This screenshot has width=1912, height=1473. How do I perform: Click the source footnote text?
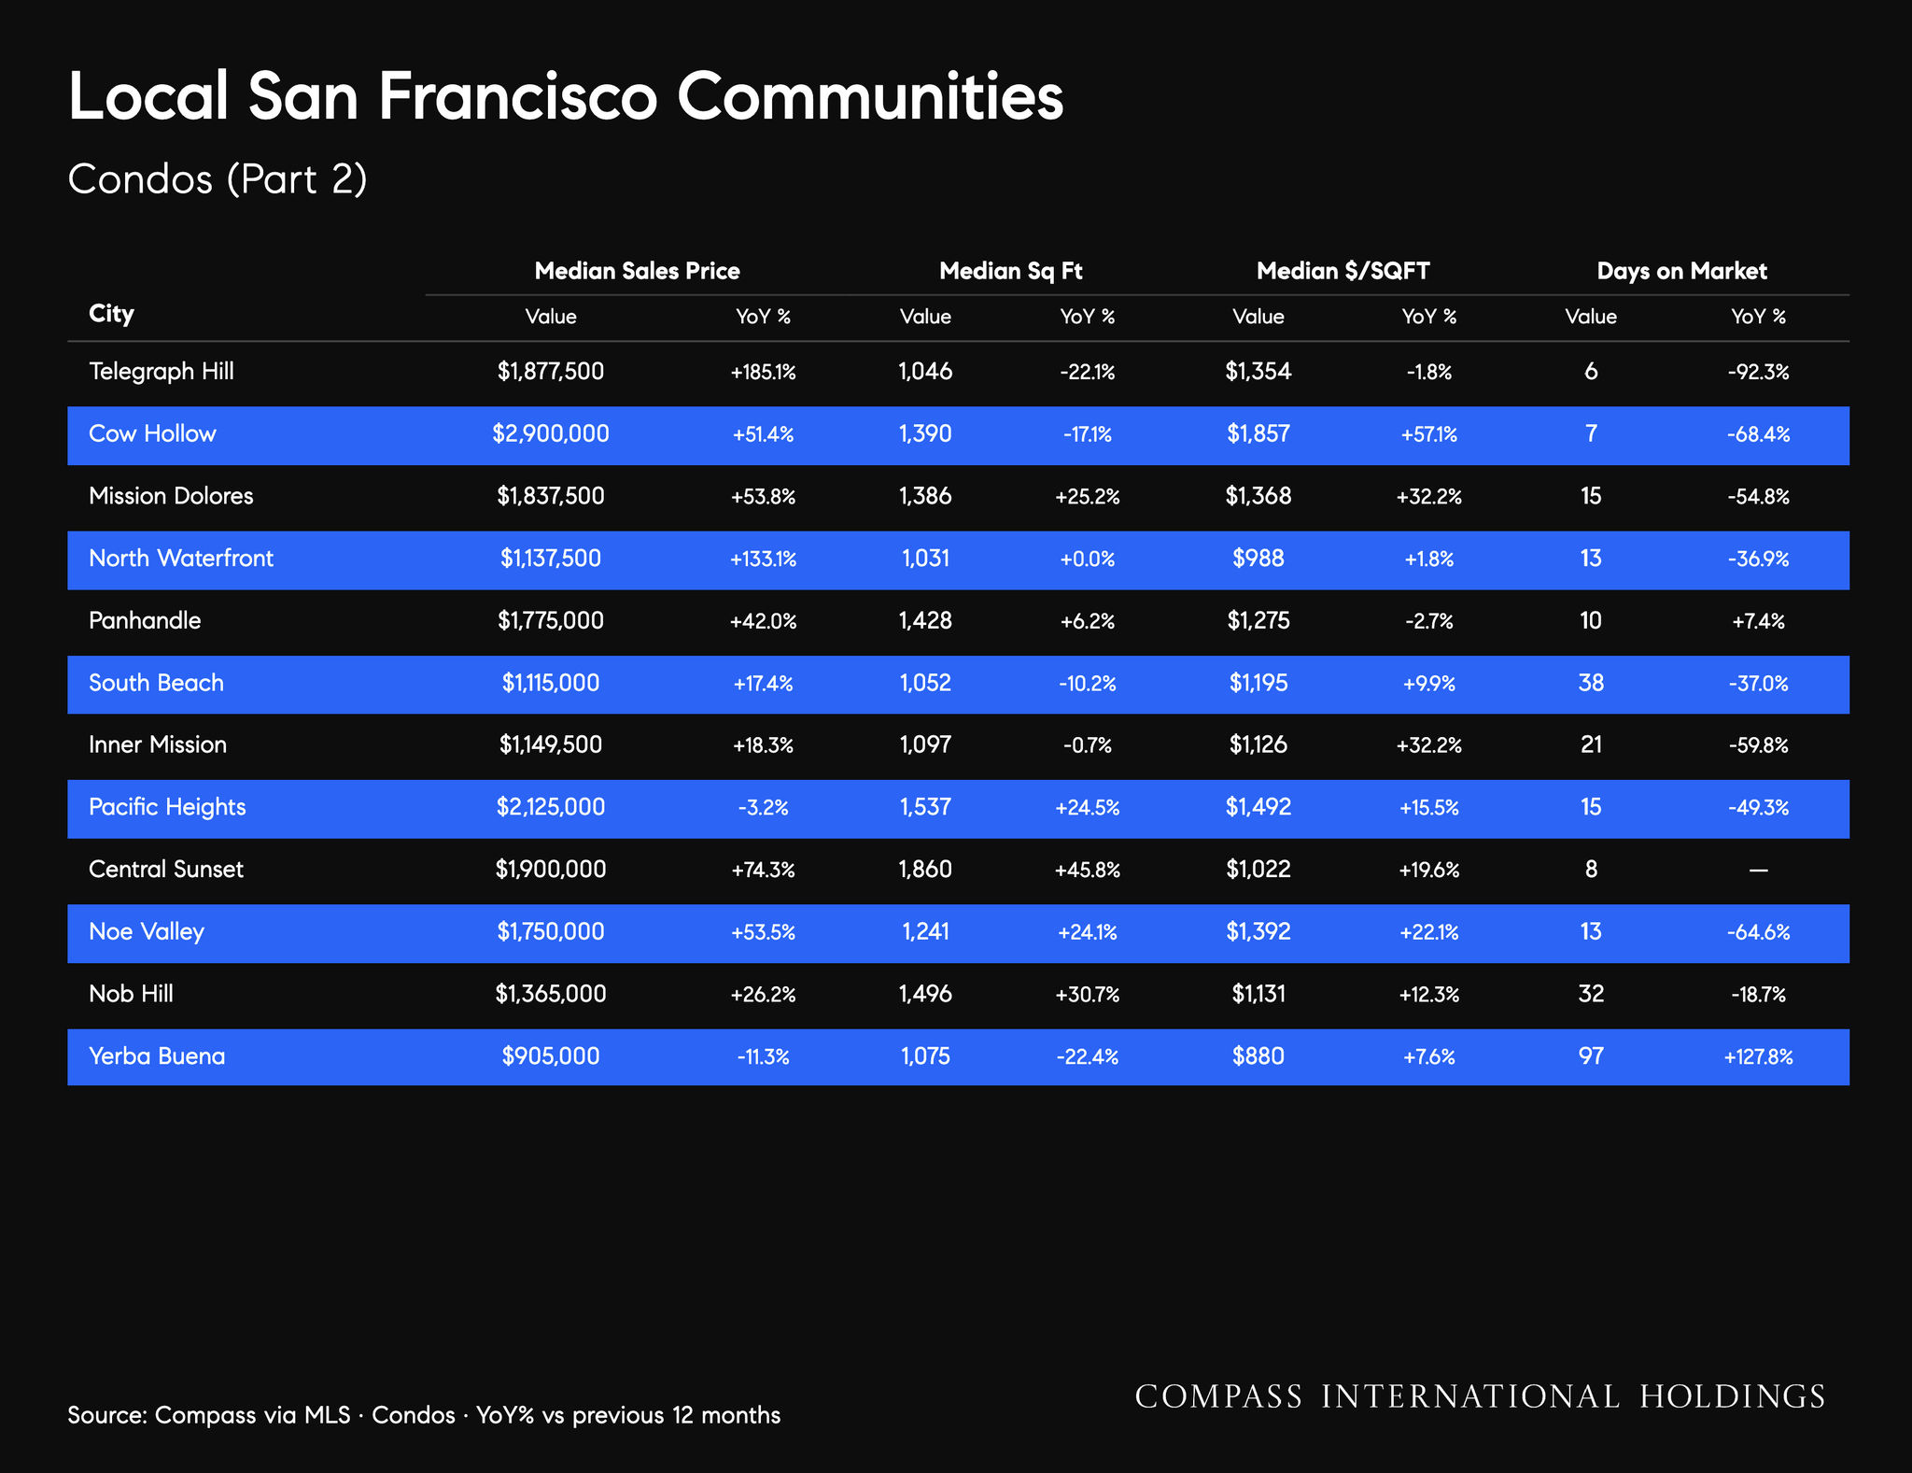424,1415
